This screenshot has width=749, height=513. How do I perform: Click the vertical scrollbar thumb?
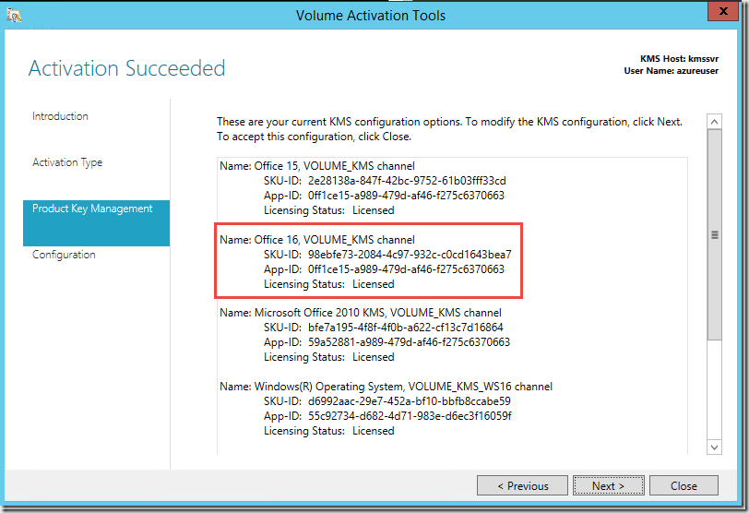point(714,235)
